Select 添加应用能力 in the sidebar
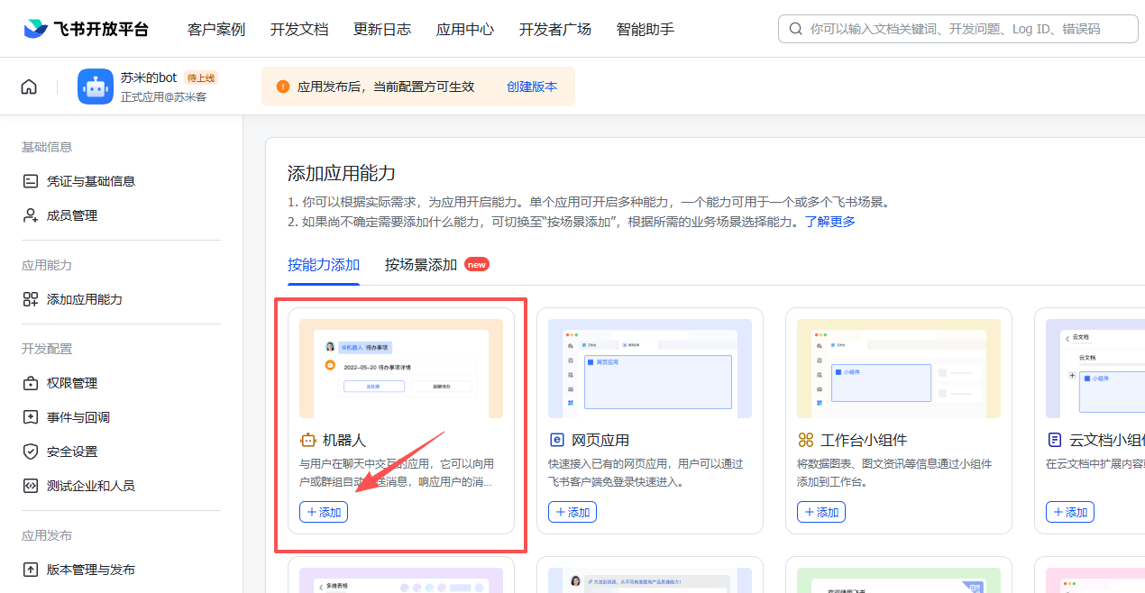Image resolution: width=1145 pixels, height=593 pixels. (x=84, y=299)
